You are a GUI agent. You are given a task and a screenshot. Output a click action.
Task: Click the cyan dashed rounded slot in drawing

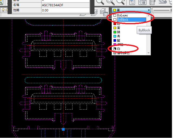click(x=63, y=80)
